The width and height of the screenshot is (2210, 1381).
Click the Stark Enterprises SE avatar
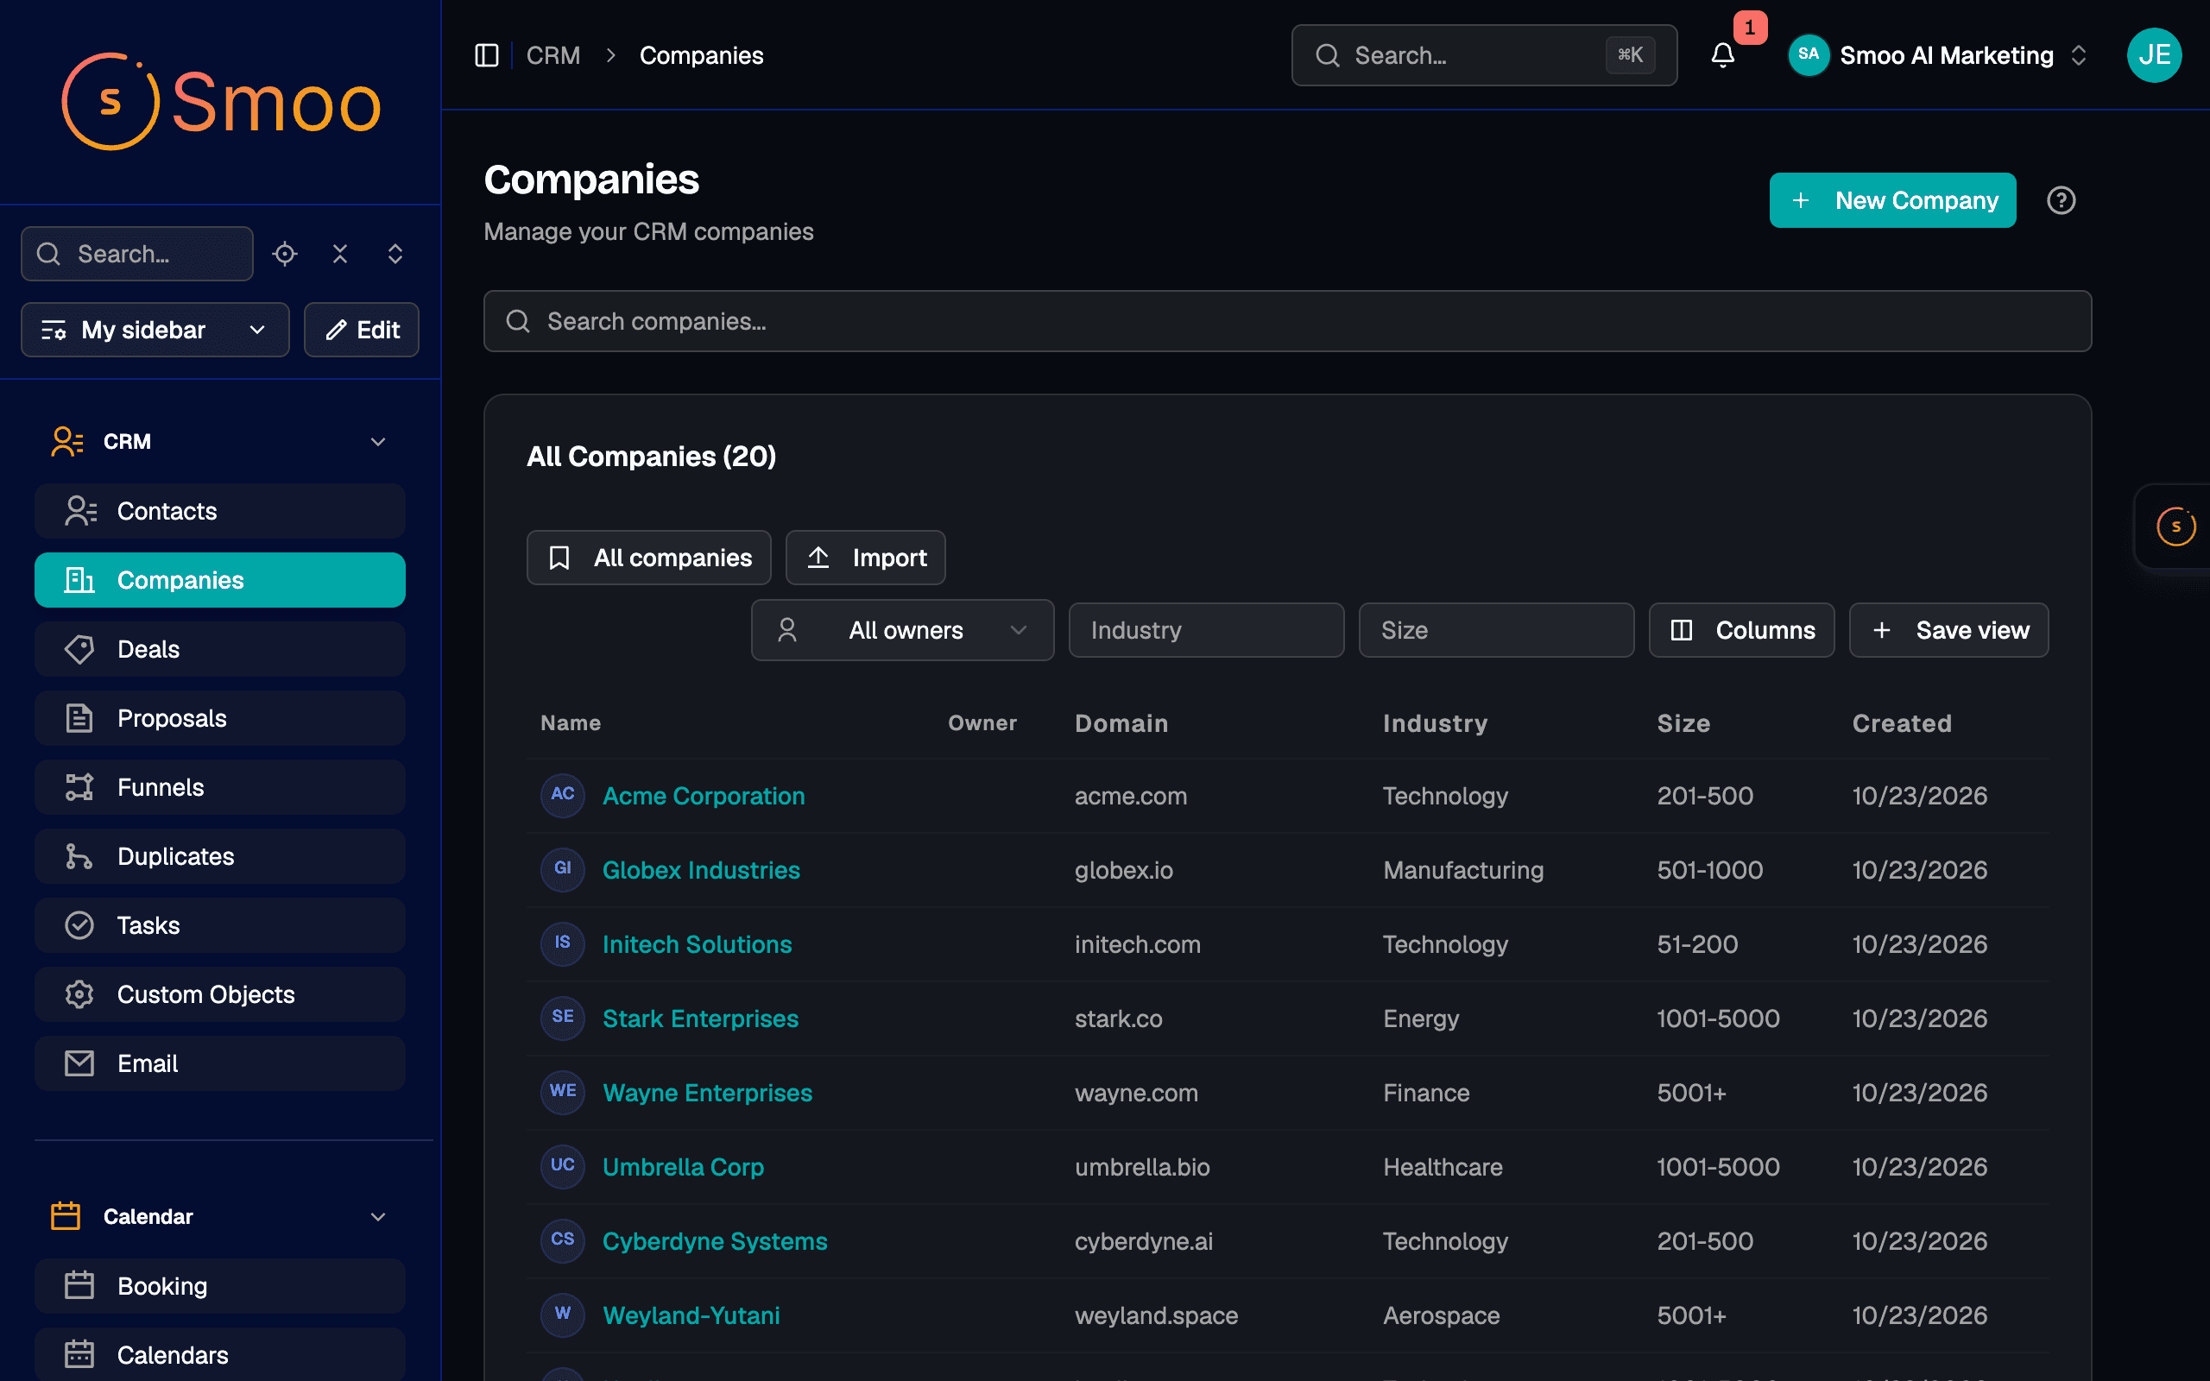point(563,1018)
